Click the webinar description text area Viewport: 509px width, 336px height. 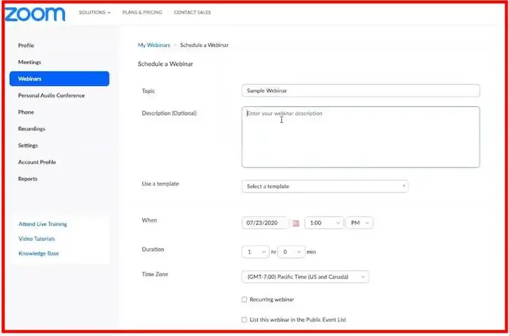360,137
